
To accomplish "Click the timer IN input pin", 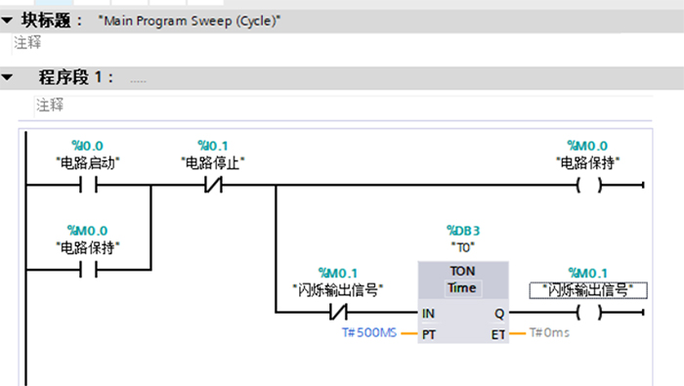I will coord(428,313).
